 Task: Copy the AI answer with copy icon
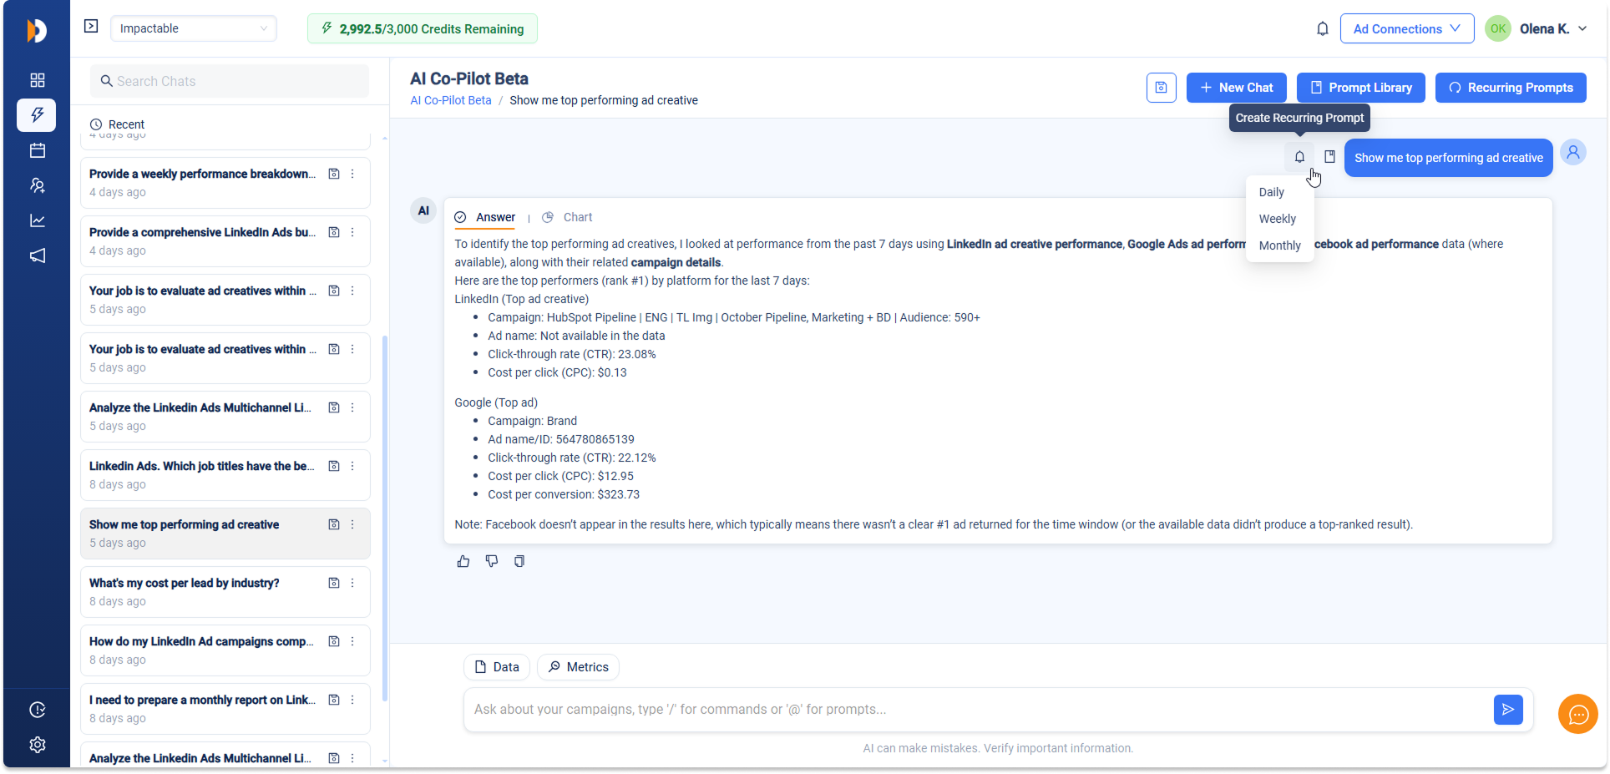click(x=519, y=561)
